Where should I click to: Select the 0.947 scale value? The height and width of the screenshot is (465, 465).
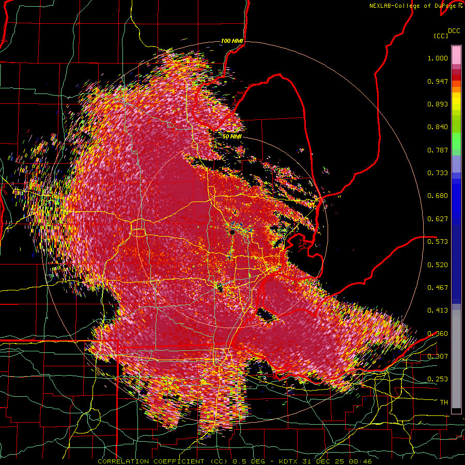click(x=438, y=81)
